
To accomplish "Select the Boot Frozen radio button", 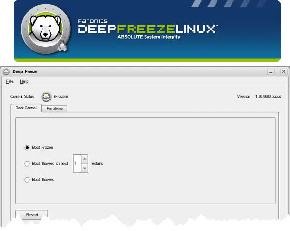I will (x=27, y=148).
